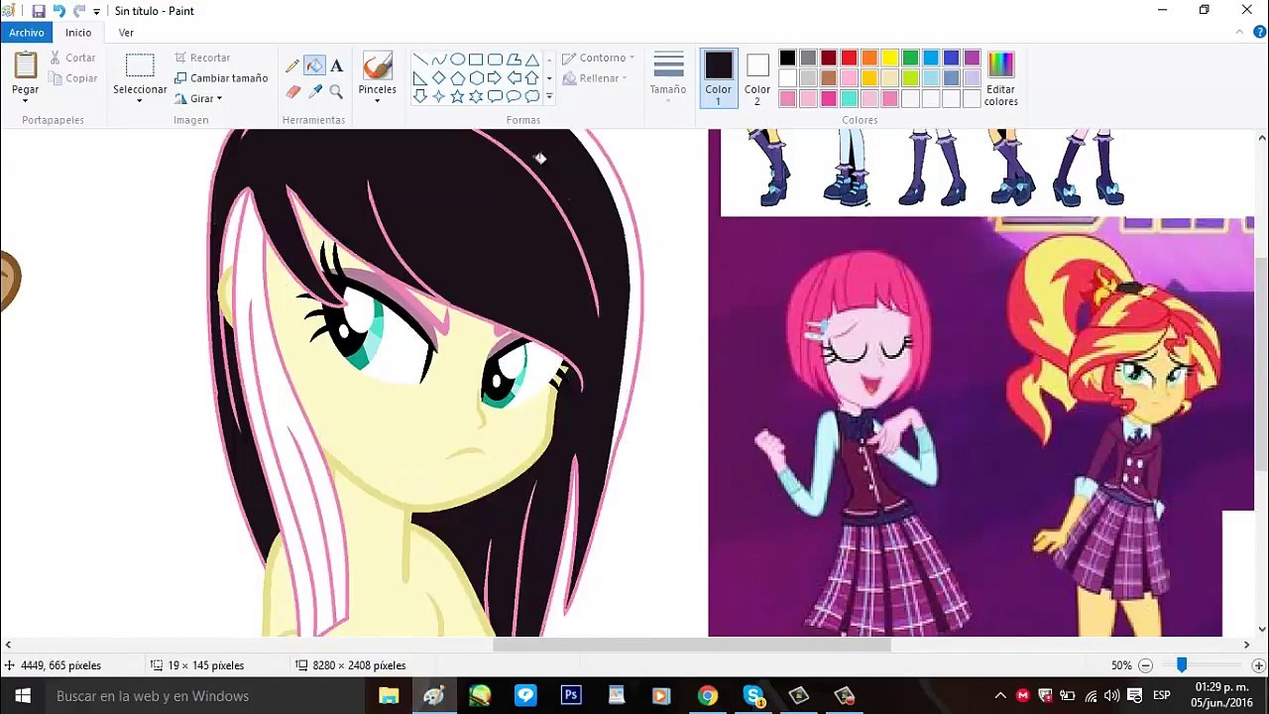Click the Undo arrow in title bar
The image size is (1269, 714).
[58, 11]
